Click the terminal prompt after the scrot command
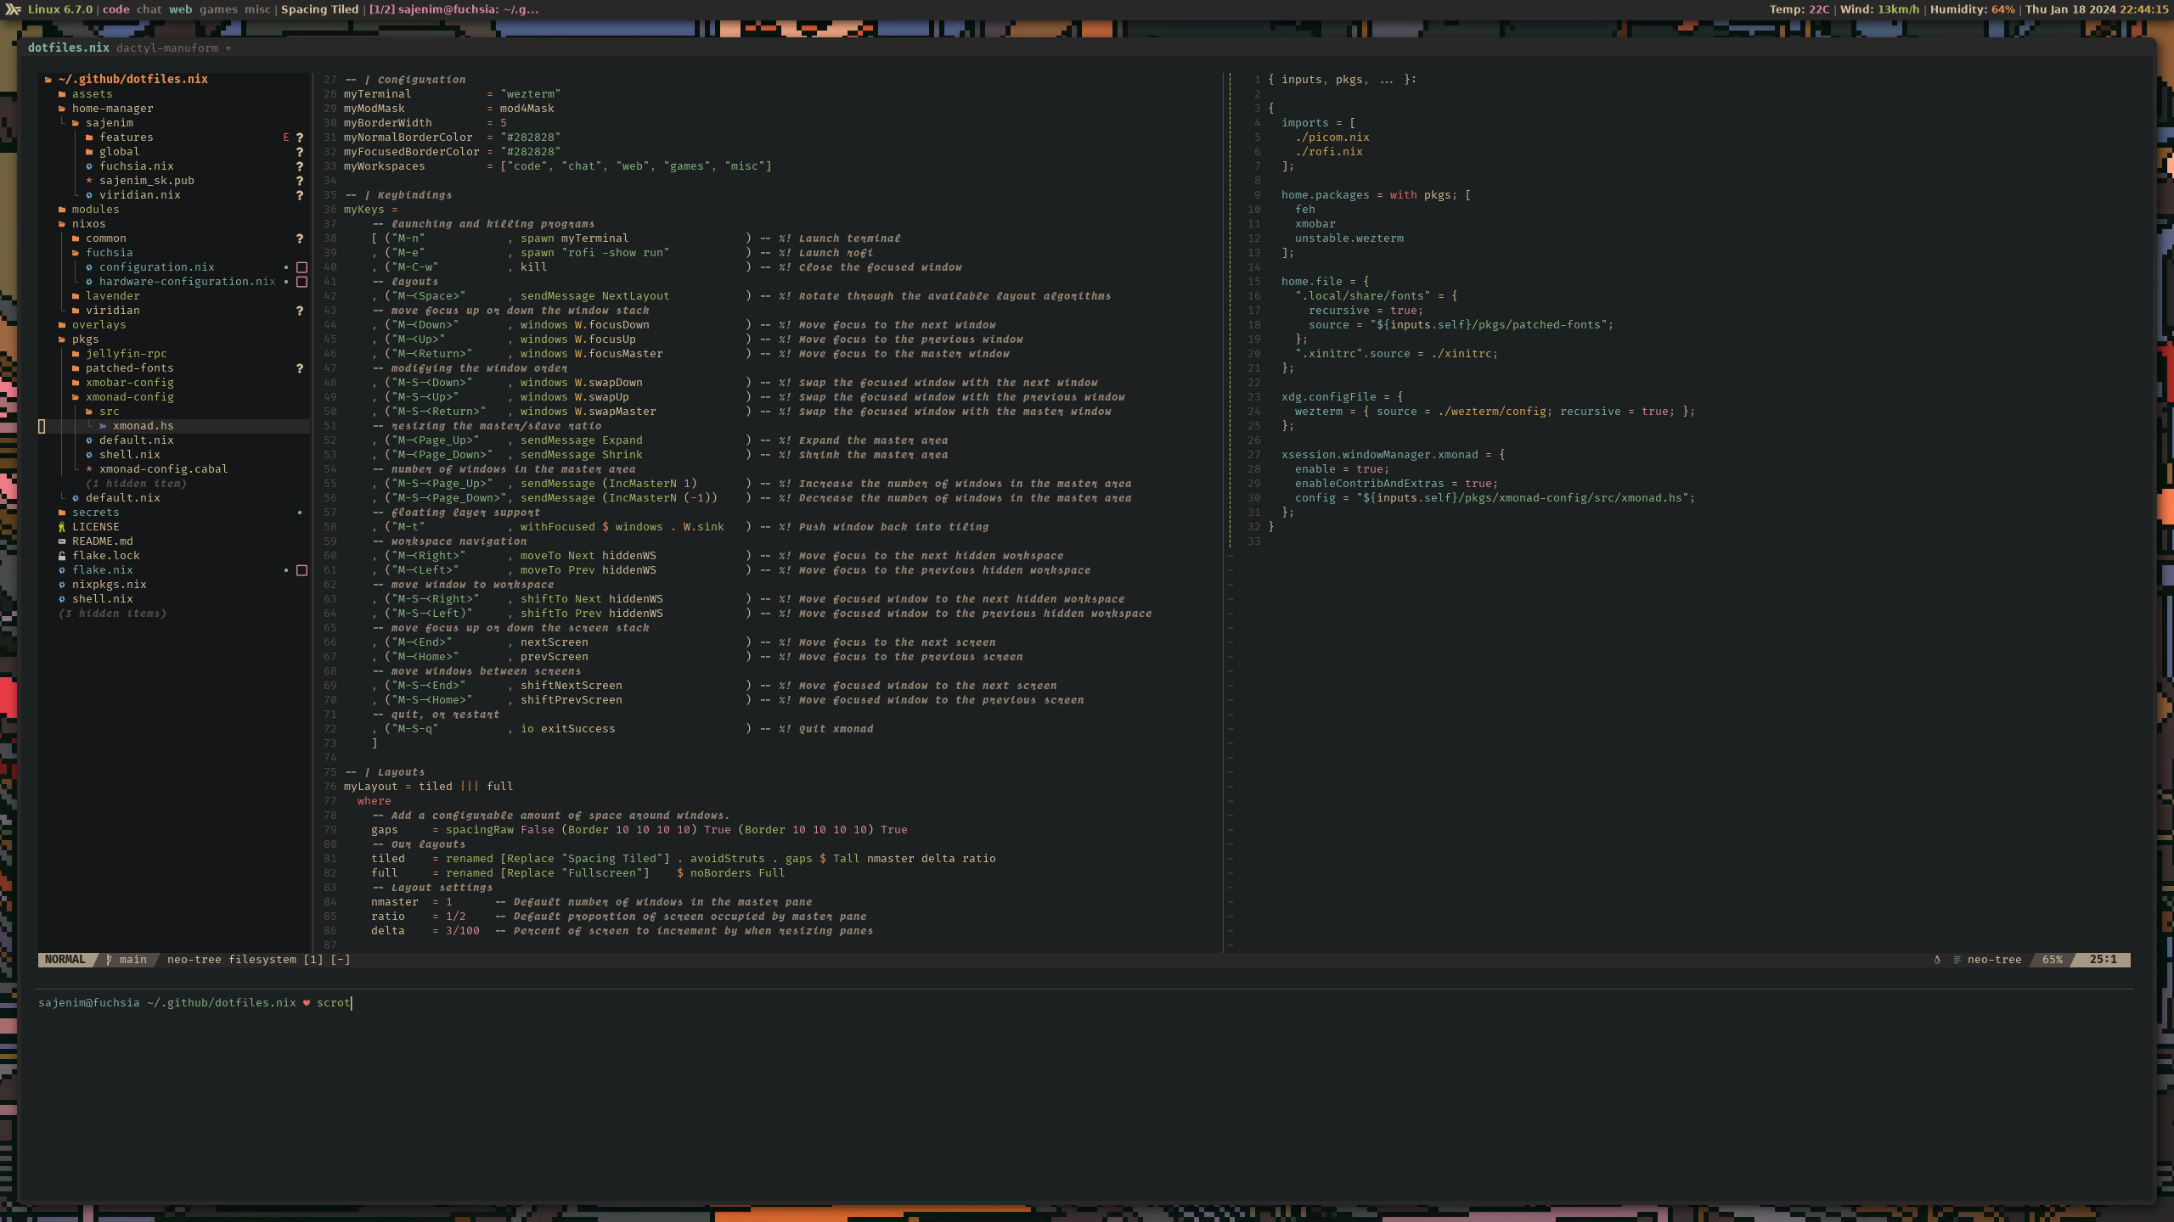The image size is (2174, 1222). click(350, 1002)
